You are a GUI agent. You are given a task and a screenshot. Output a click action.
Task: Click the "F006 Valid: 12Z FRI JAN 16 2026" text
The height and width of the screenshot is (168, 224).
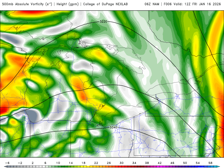tap(192, 4)
